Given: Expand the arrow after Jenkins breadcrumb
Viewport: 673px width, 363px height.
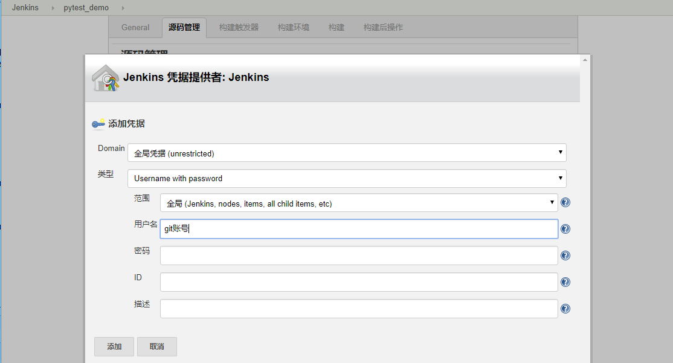Looking at the screenshot, I should coord(53,8).
